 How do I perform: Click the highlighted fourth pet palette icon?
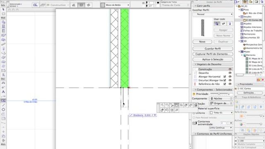[x=176, y=105]
